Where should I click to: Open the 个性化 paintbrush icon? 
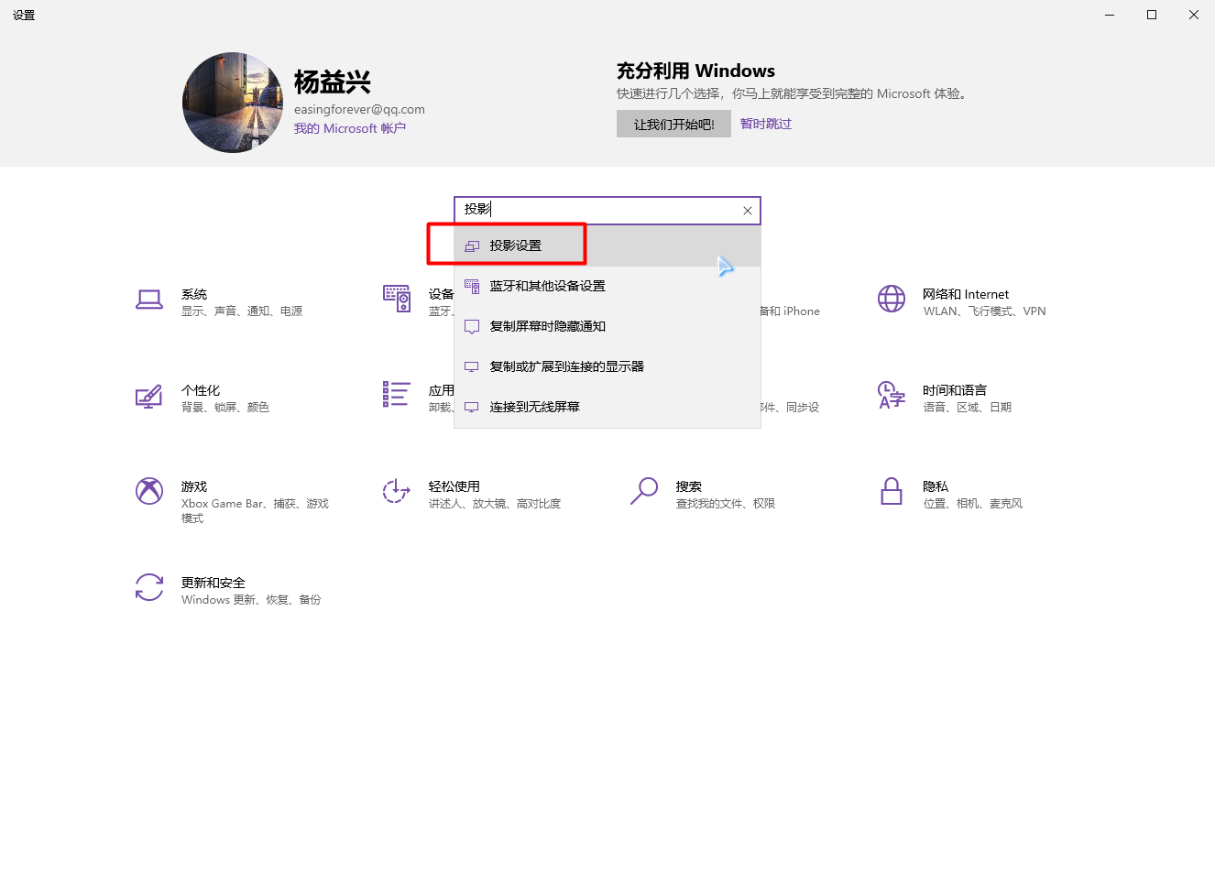tap(149, 396)
